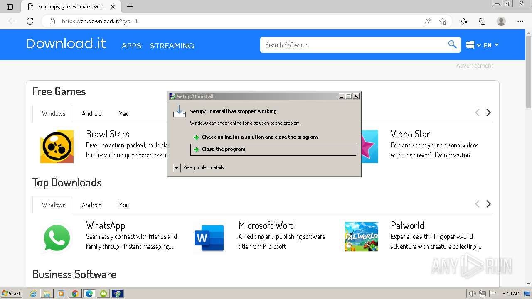Viewport: 532px width, 299px height.
Task: Open Windows Media Player from taskbar
Action: [x=61, y=294]
